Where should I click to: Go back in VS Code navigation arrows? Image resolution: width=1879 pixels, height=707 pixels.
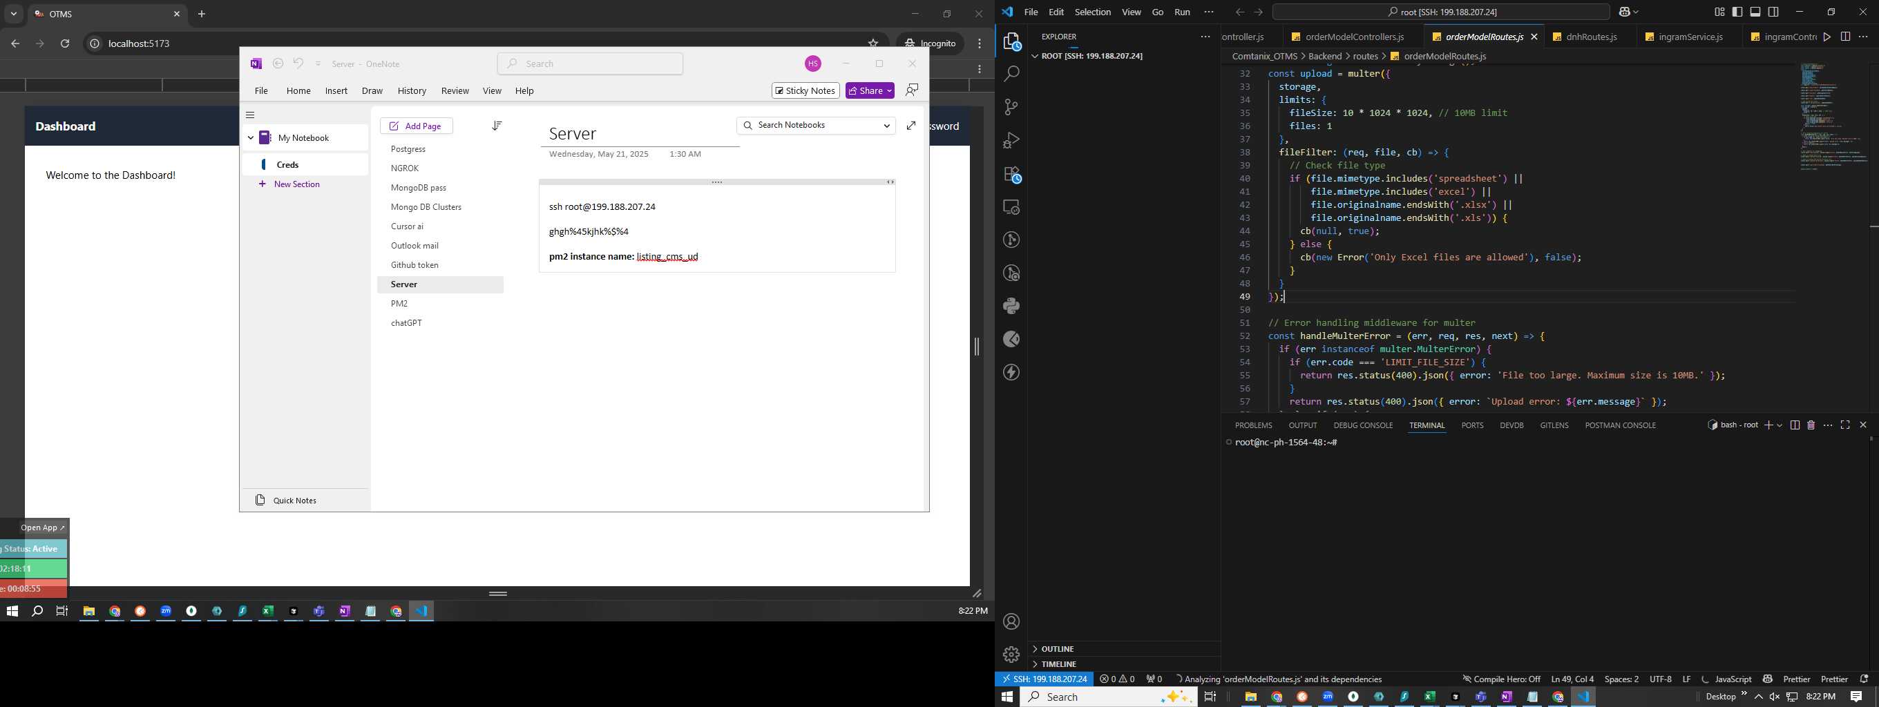click(1240, 12)
